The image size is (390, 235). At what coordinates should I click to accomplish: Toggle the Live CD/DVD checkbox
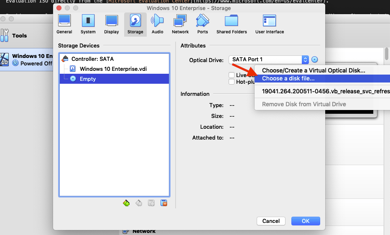232,75
